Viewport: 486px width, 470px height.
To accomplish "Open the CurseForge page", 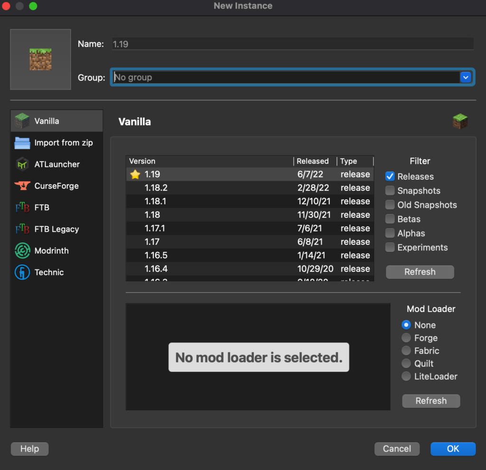I will [x=57, y=186].
